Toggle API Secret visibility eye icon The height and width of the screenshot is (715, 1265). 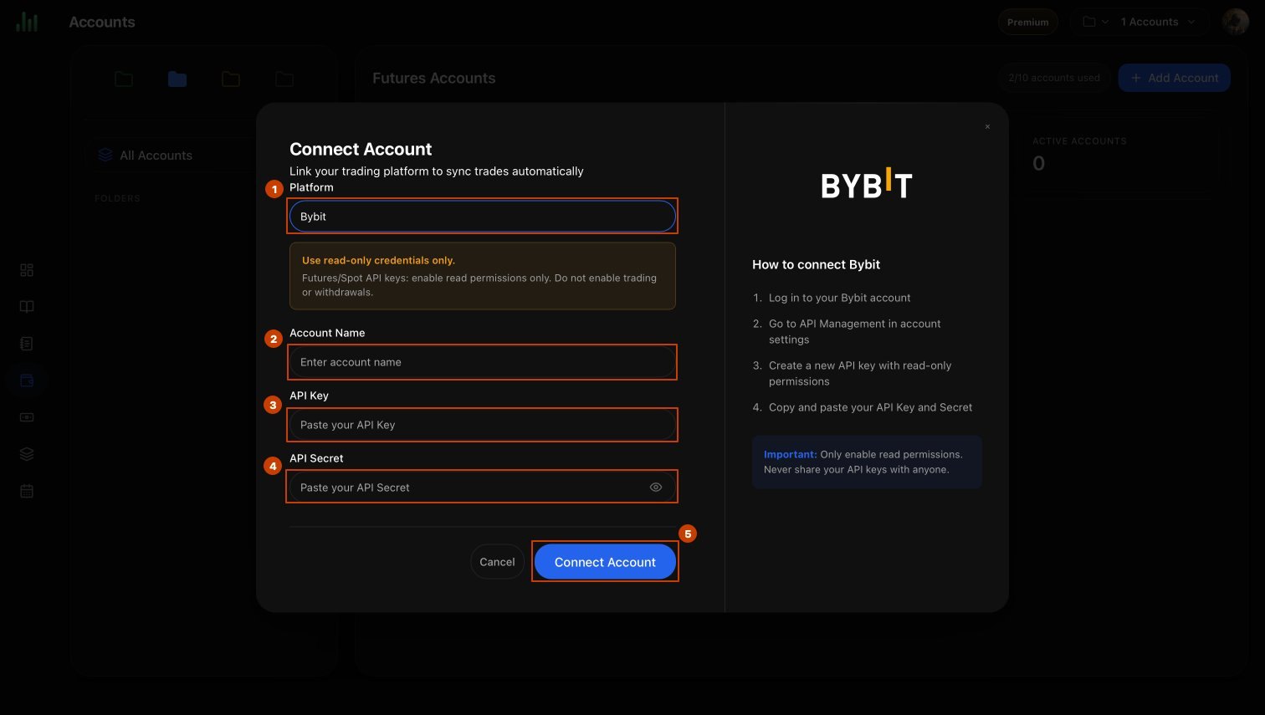click(x=656, y=488)
